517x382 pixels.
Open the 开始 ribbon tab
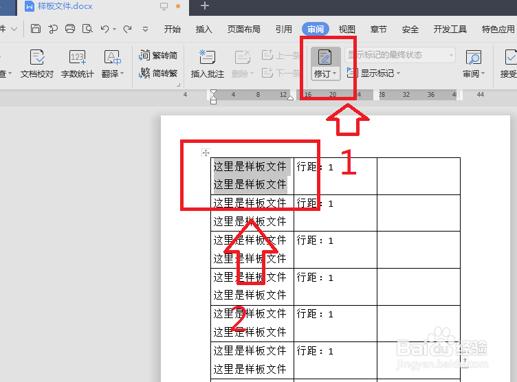point(173,30)
